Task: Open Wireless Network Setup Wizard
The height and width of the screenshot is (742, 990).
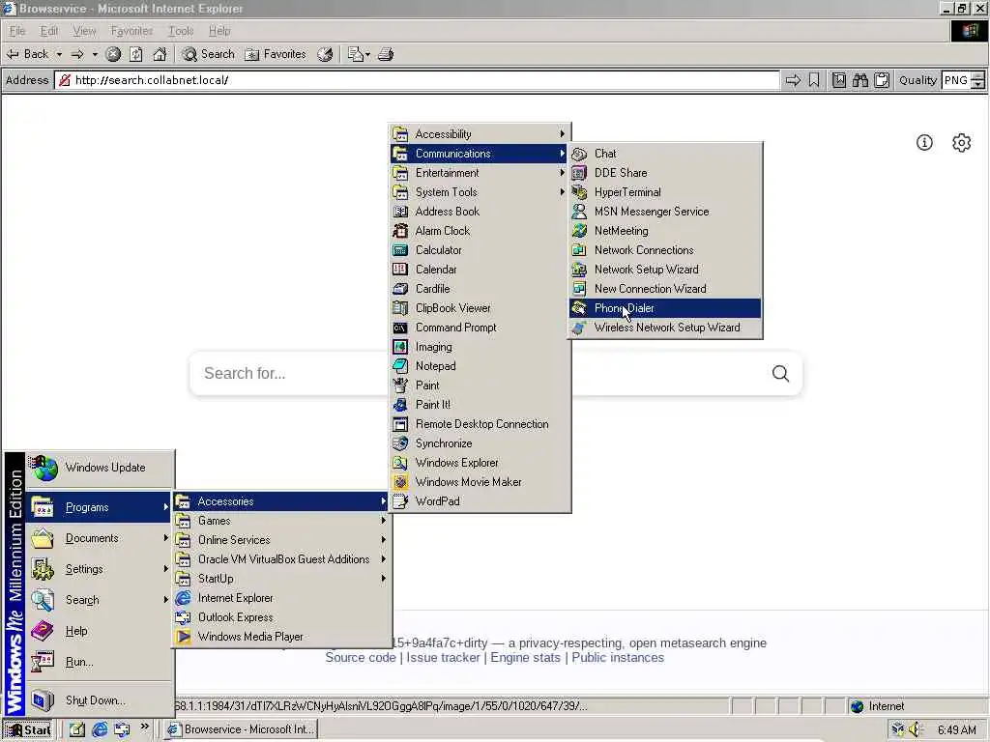Action: tap(665, 328)
